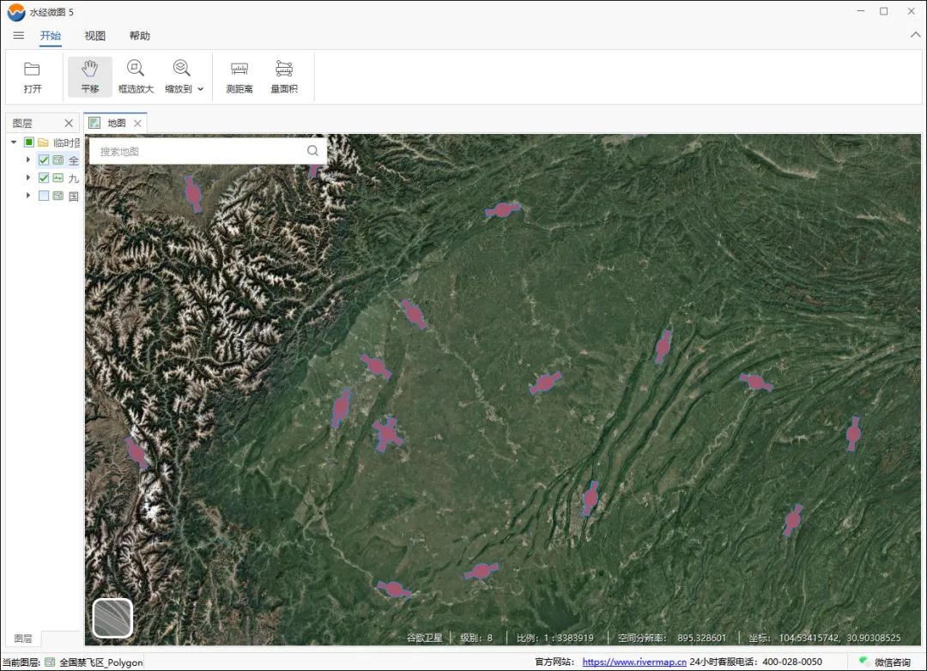927x671 pixels.
Task: Click the 九 line layer icon
Action: click(58, 178)
